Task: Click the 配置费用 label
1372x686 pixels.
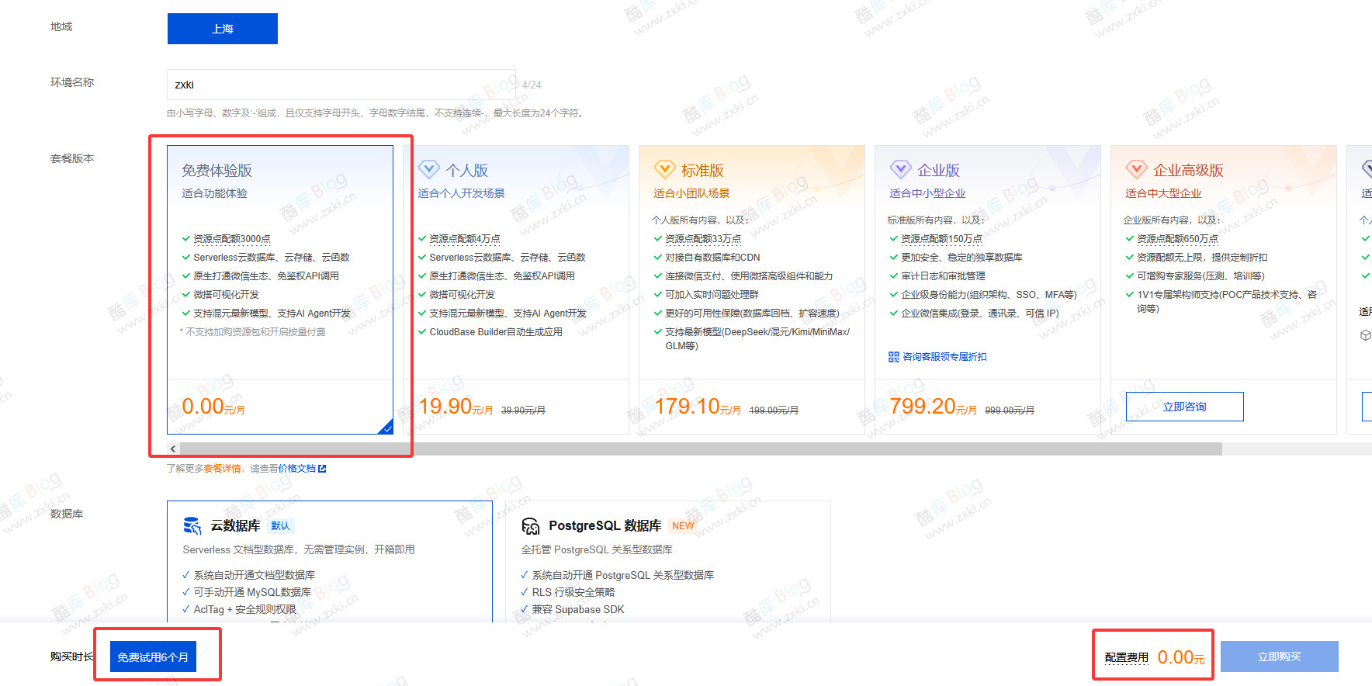Action: tap(1126, 657)
